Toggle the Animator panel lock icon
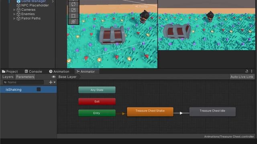 247,71
